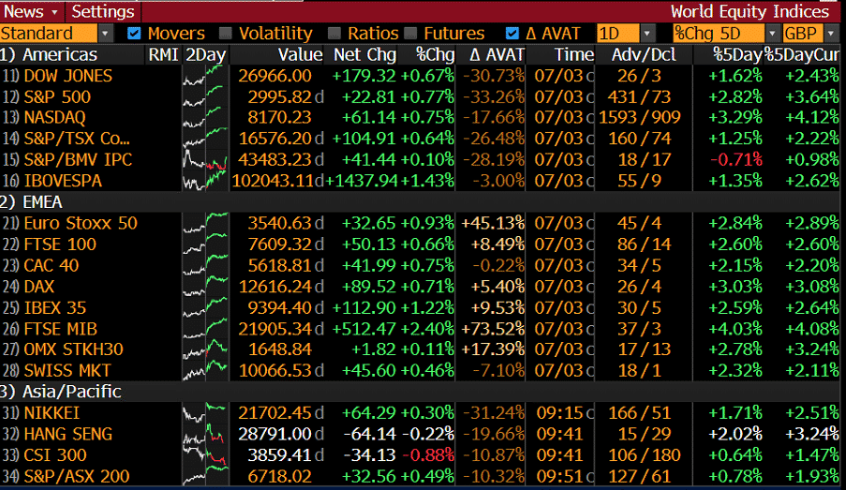Click the S&P/BMV IPC 5Day value -0.71%
Screen dimensions: 846x490
(736, 159)
